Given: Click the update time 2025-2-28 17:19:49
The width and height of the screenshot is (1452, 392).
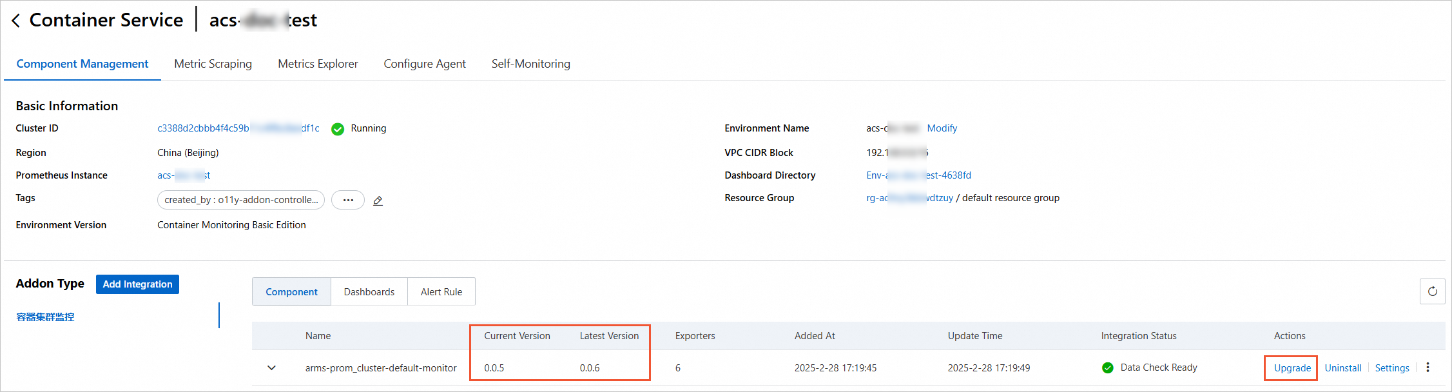Looking at the screenshot, I should pos(989,368).
